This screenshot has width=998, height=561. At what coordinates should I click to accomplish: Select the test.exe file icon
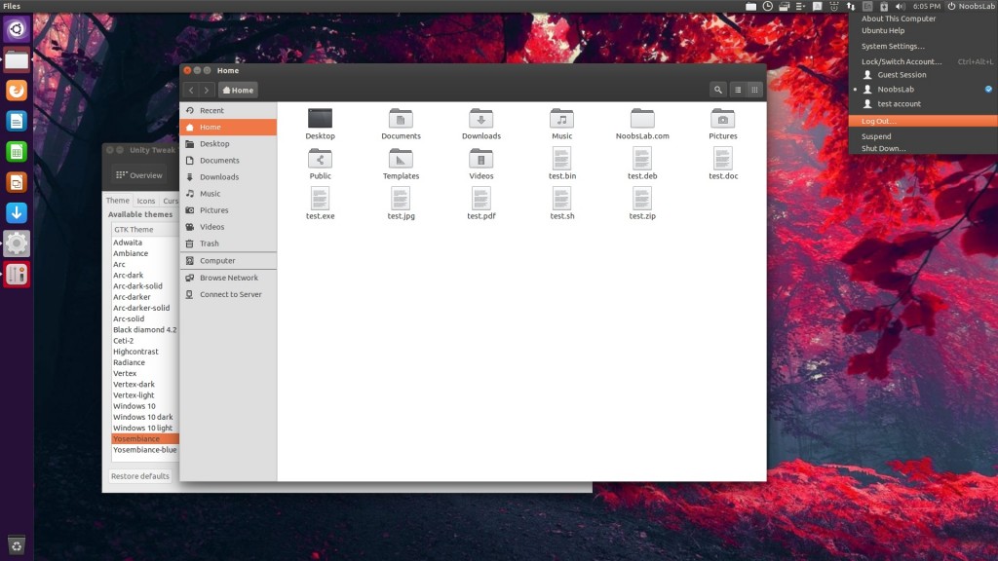tap(320, 199)
